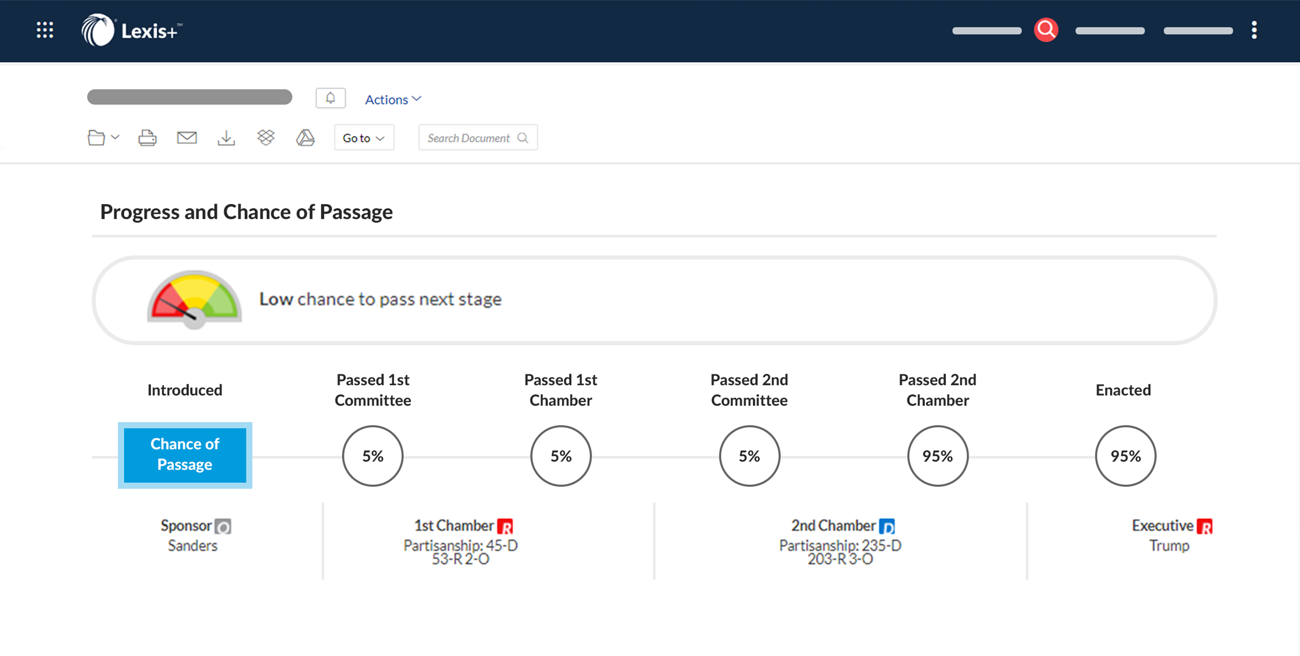Image resolution: width=1300 pixels, height=656 pixels.
Task: Click the save to folder icon
Action: pyautogui.click(x=96, y=138)
